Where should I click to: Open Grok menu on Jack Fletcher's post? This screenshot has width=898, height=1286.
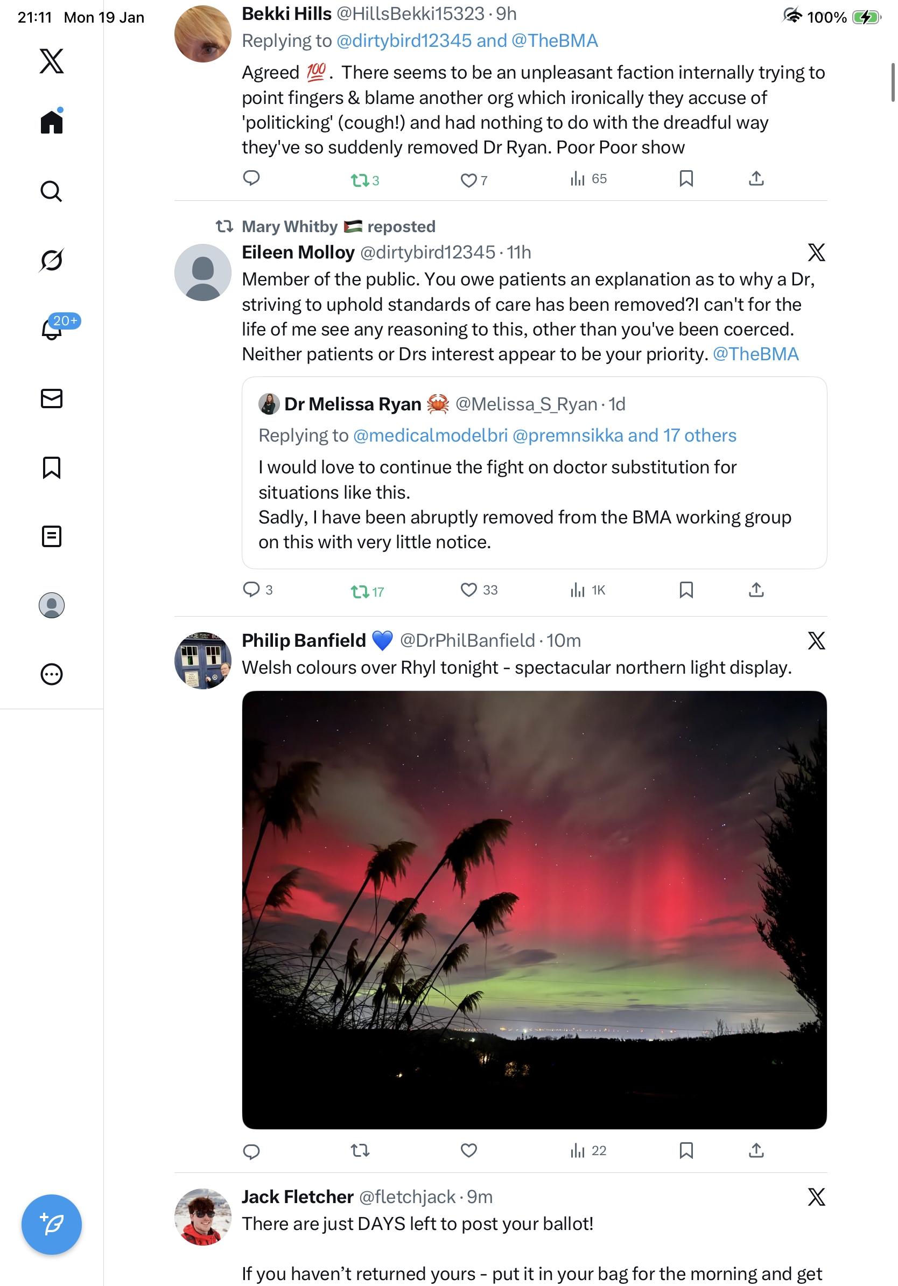816,1197
